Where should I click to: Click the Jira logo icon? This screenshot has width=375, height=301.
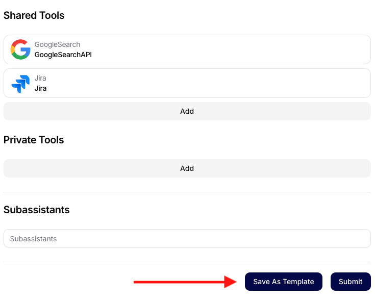(21, 83)
